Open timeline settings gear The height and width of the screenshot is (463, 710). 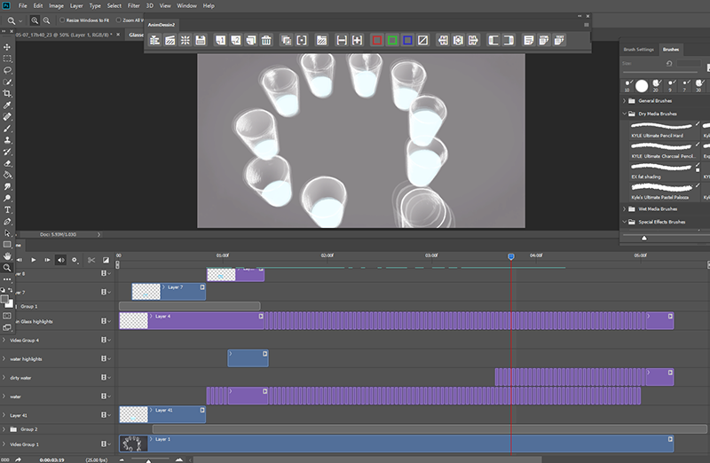pyautogui.click(x=75, y=260)
